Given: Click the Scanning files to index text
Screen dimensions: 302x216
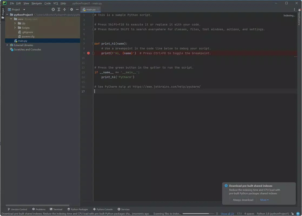Looking at the screenshot, I should click(167, 214).
